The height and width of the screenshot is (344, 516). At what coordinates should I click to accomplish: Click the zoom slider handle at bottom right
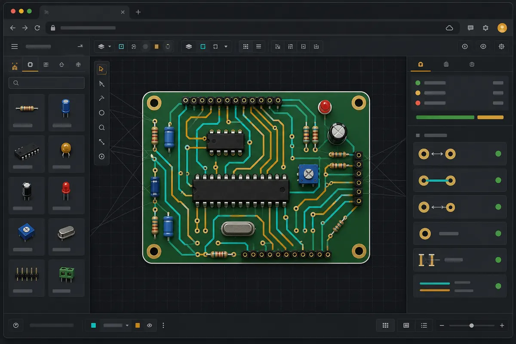pyautogui.click(x=472, y=326)
